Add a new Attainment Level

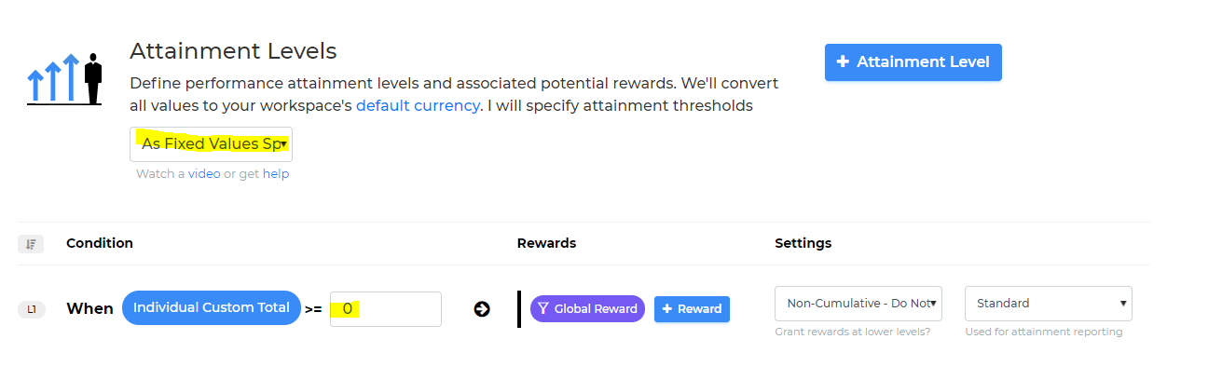pyautogui.click(x=913, y=62)
